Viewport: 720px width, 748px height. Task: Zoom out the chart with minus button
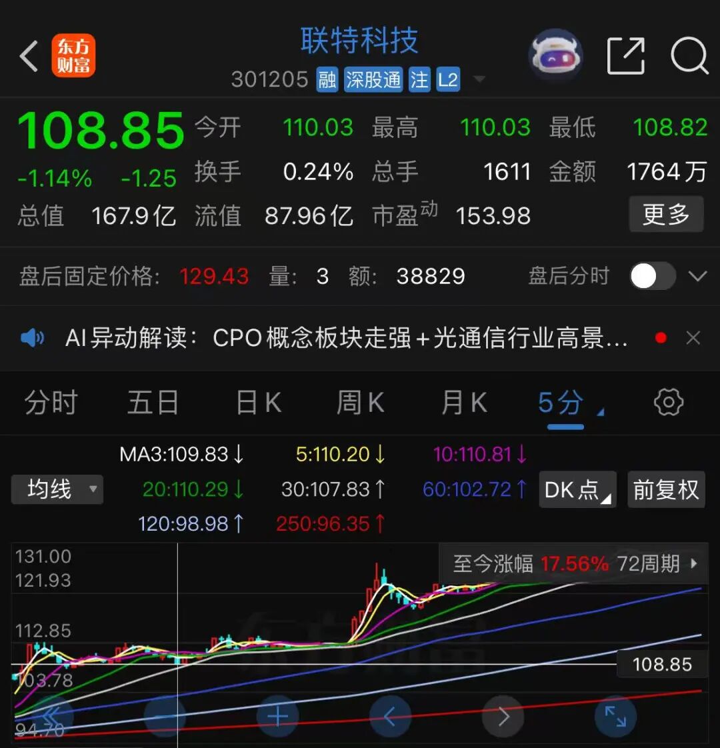click(x=165, y=716)
